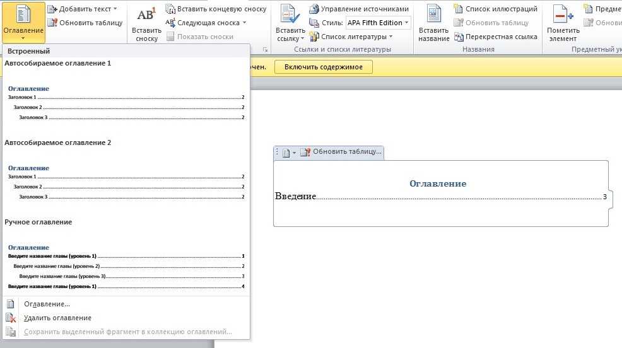
Task: Click the Добавить текст icon
Action: point(52,9)
